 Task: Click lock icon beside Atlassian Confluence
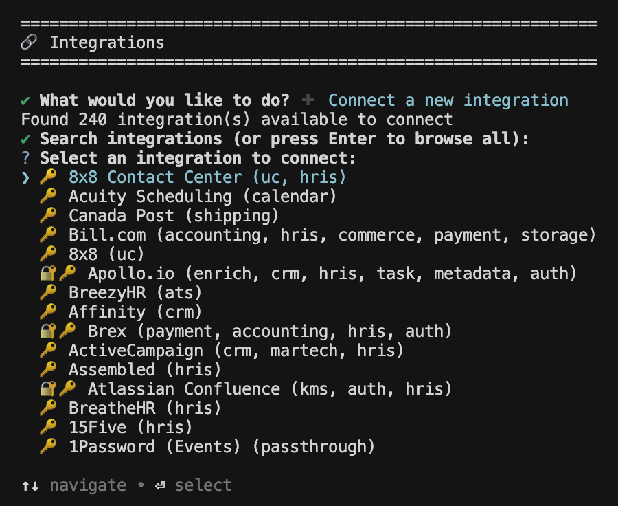click(47, 388)
